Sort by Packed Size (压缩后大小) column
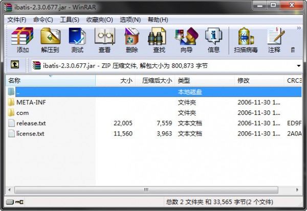This screenshot has width=307, height=211. [155, 81]
